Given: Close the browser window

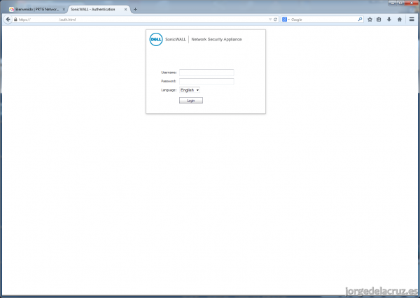Looking at the screenshot, I should click(x=412, y=3).
